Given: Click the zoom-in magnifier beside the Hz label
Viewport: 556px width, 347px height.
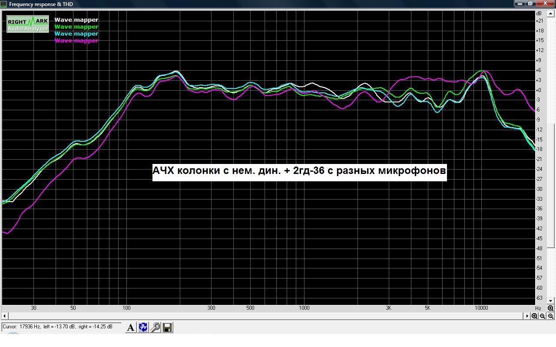Looking at the screenshot, I should [550, 308].
